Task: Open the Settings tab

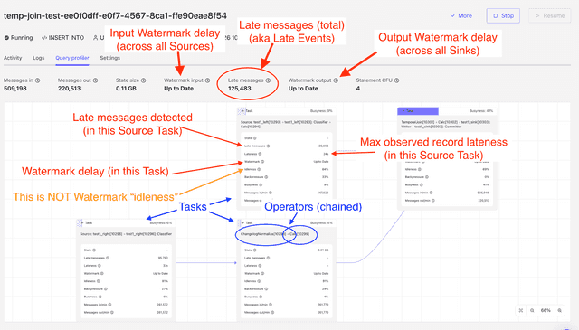Action: click(110, 58)
